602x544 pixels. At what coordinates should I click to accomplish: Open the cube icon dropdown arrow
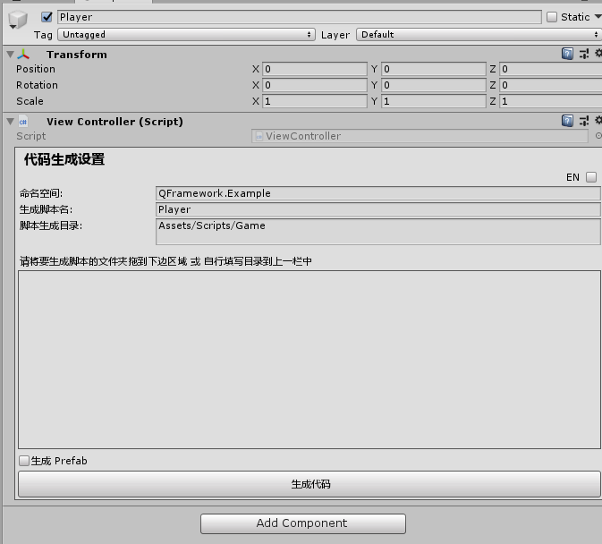13,27
